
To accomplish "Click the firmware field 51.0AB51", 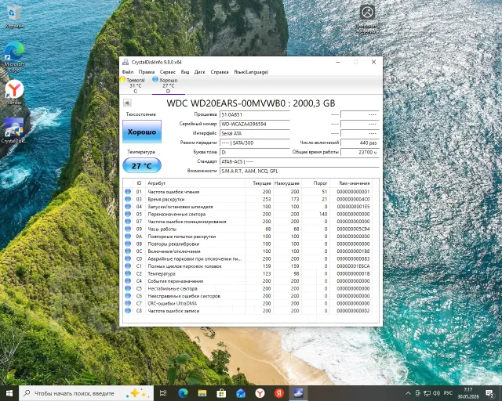I will [x=254, y=114].
